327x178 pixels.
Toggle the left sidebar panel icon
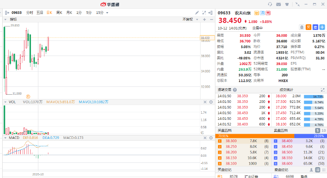pos(6,13)
